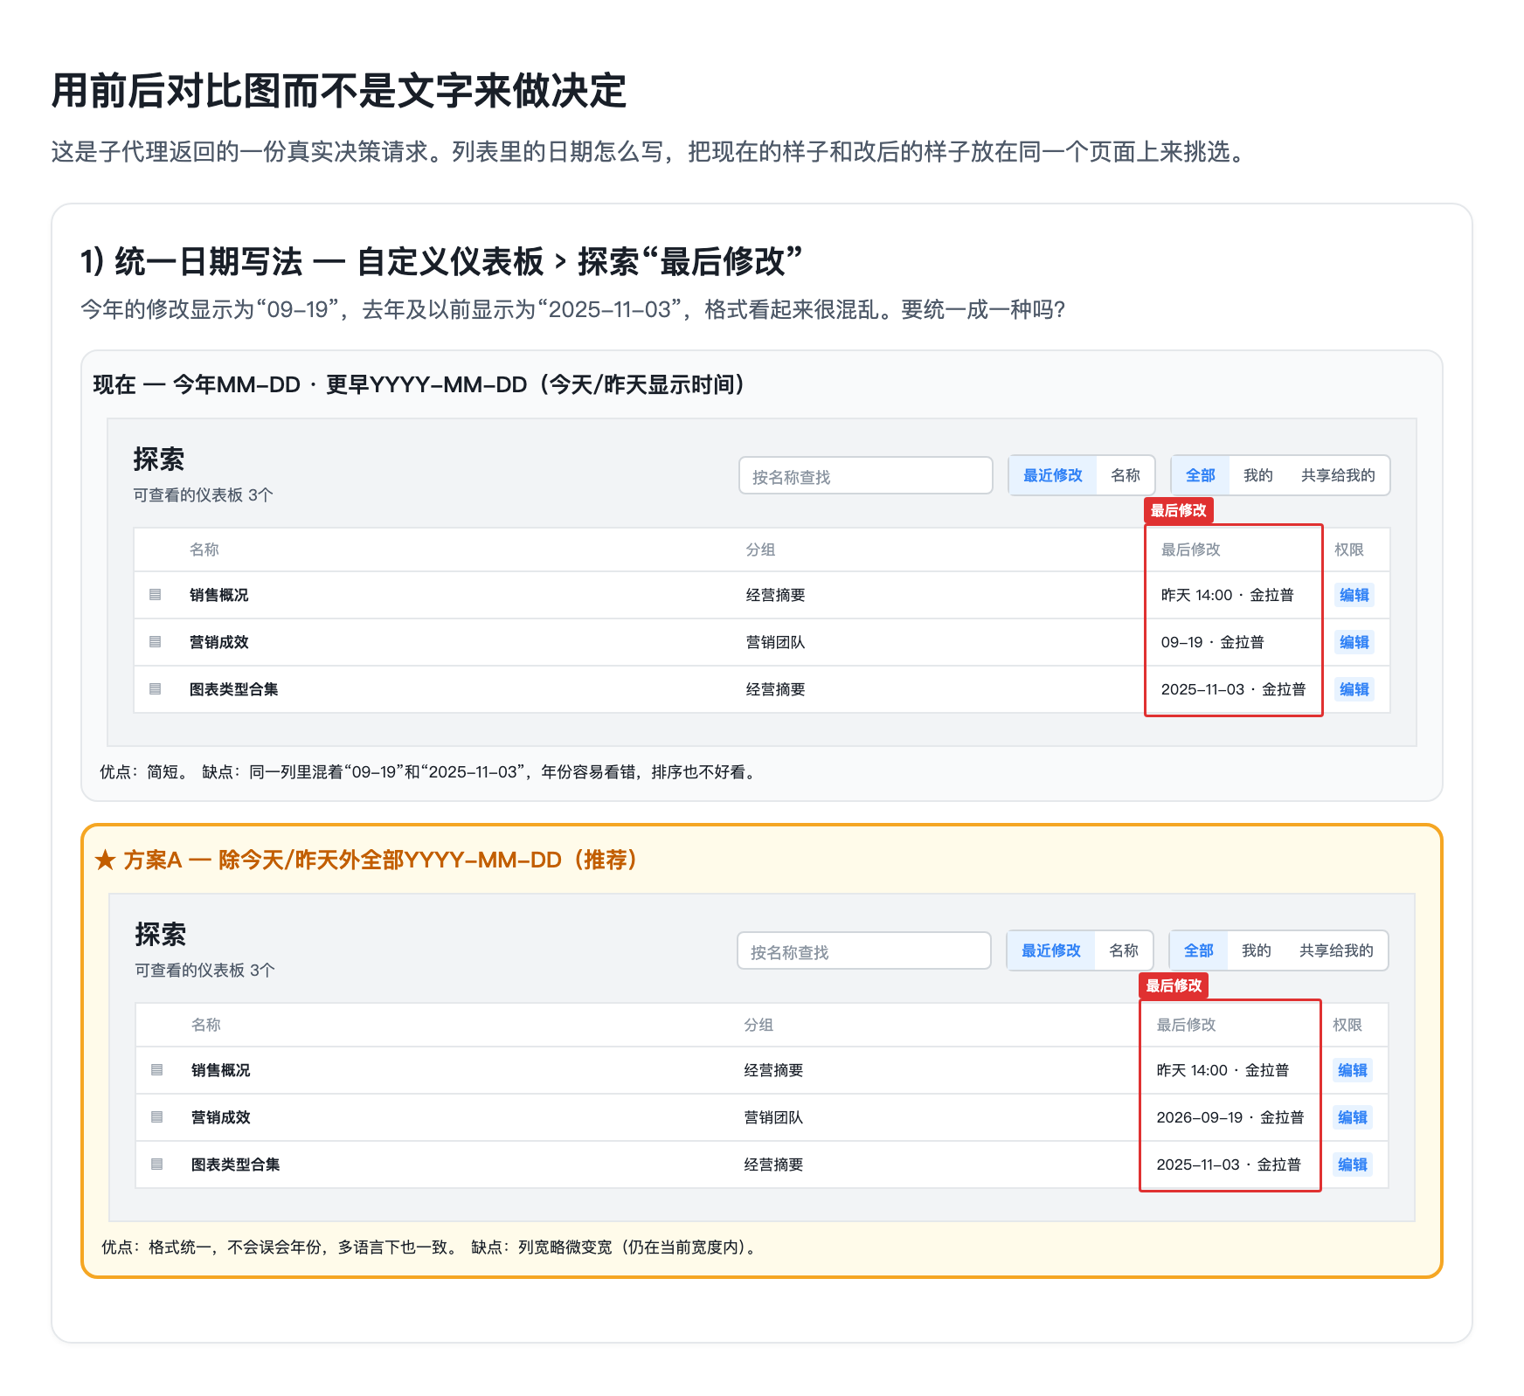Click dashboard icon beside 图表类型合集 in 方案A mockup

[157, 1164]
